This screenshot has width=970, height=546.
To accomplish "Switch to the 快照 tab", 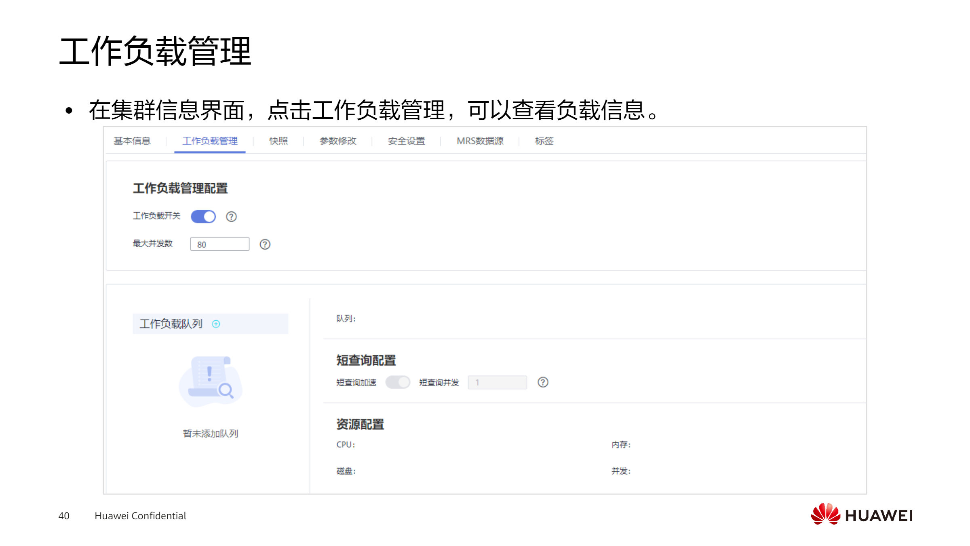I will pyautogui.click(x=278, y=141).
